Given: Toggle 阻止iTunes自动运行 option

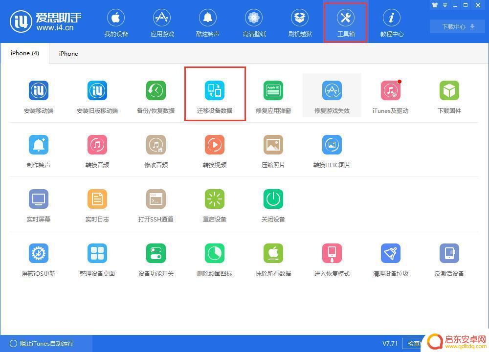Looking at the screenshot, I should point(42,343).
